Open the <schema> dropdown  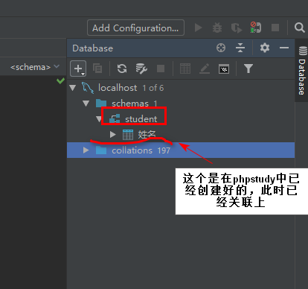[34, 67]
